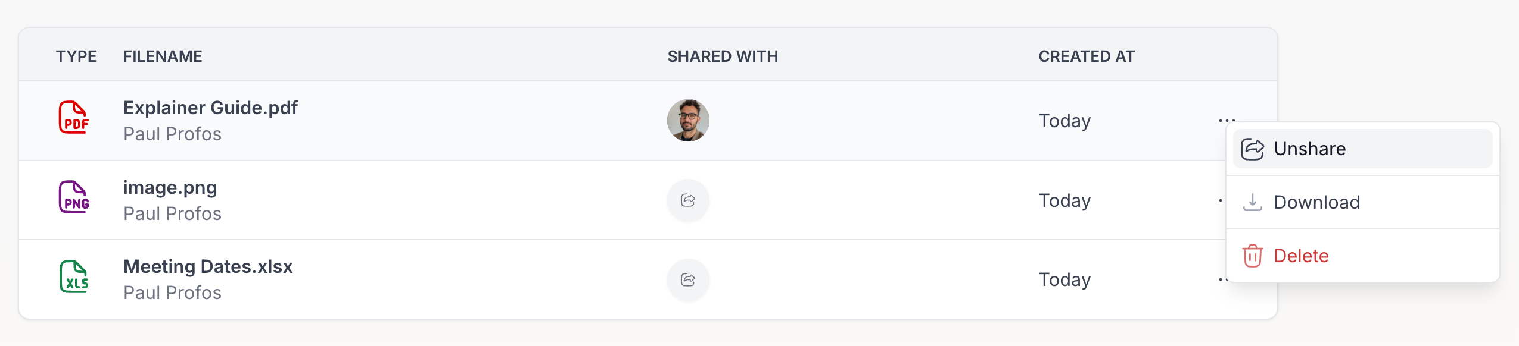Click share icon for image.png
This screenshot has height=346, width=1519.
click(688, 200)
